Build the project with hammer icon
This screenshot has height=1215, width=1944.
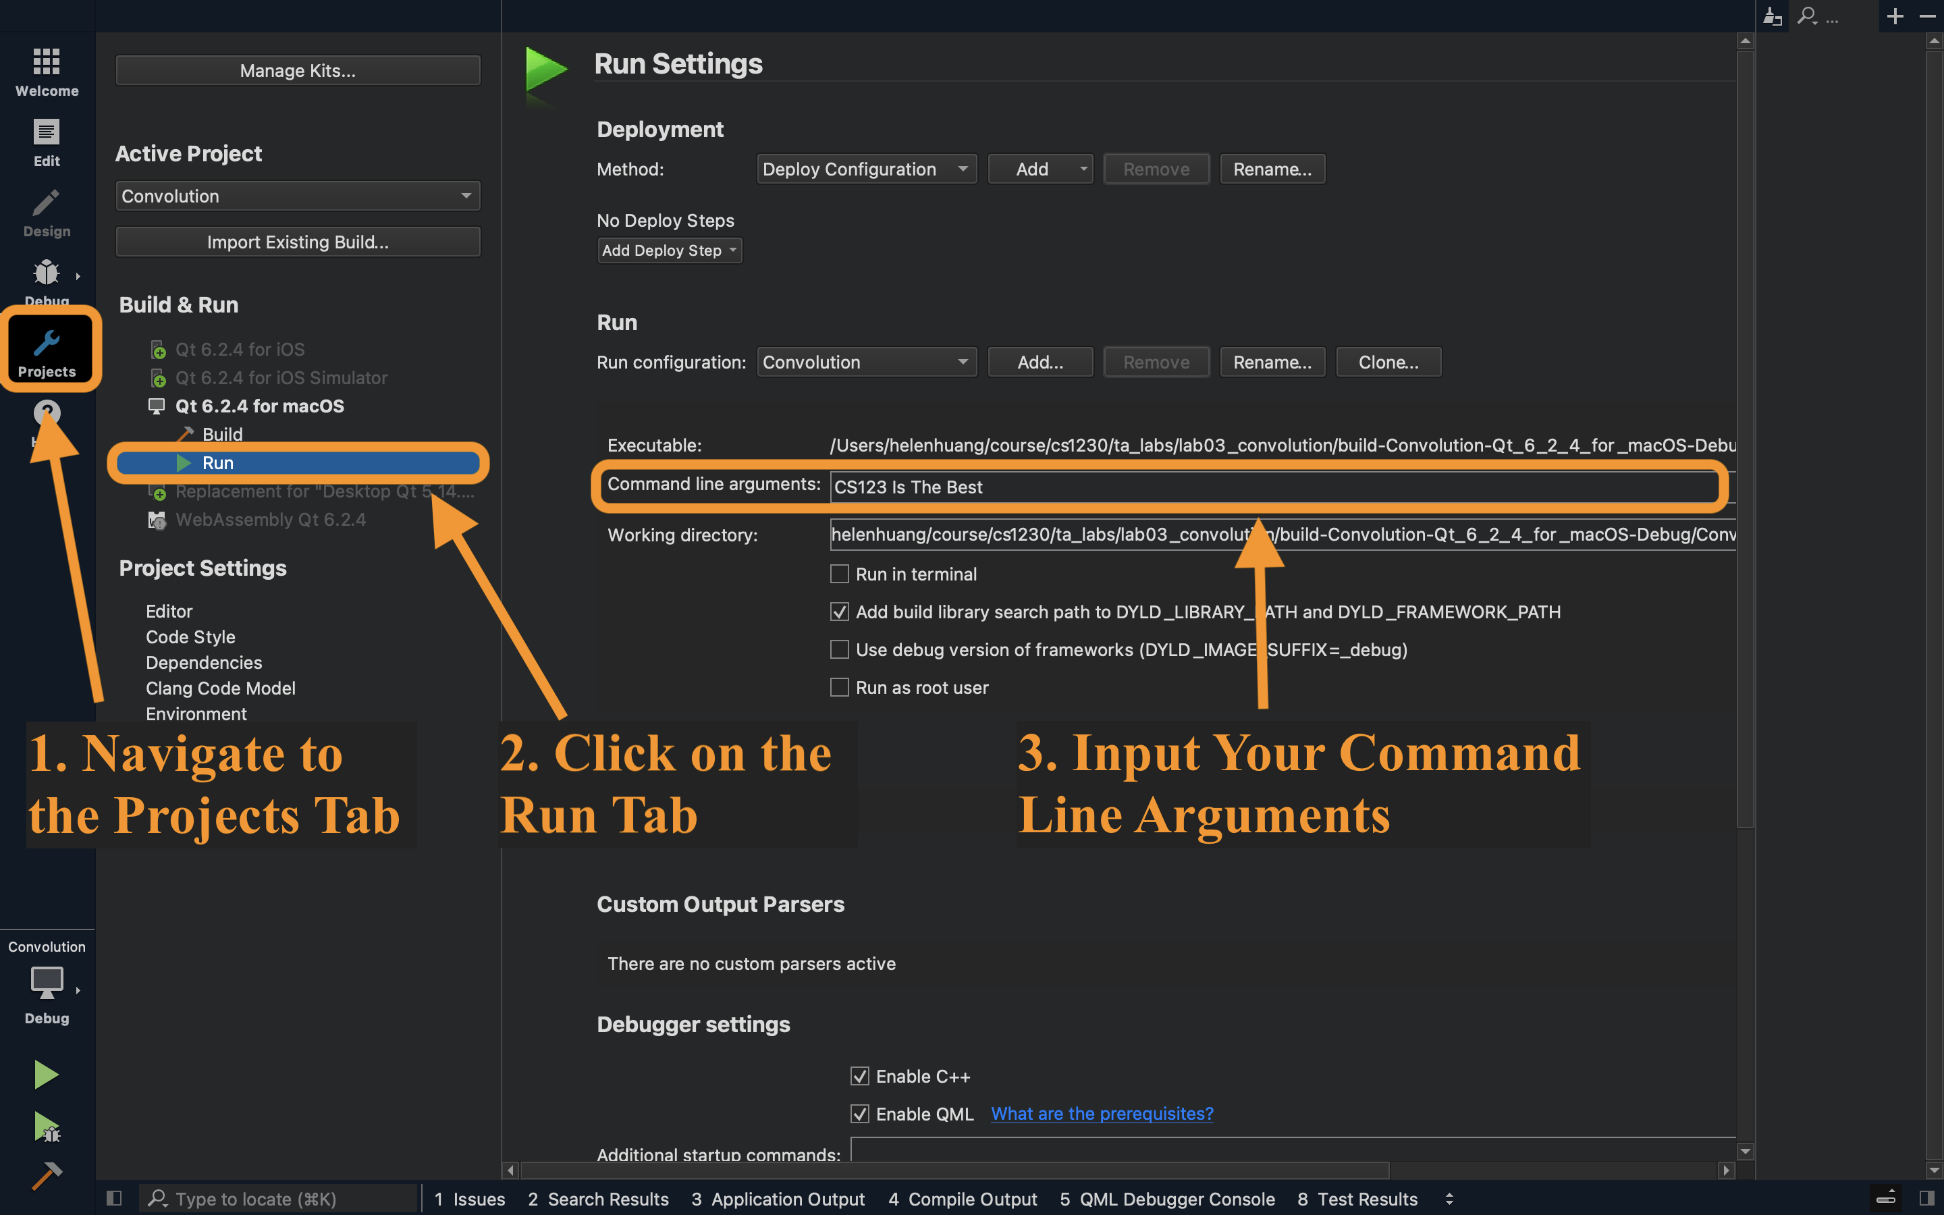tap(47, 1177)
